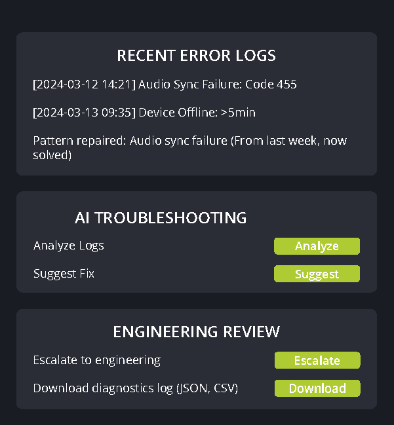Select the 2024-03-13 09:35 timestamp
This screenshot has height=425, width=394.
click(x=84, y=113)
